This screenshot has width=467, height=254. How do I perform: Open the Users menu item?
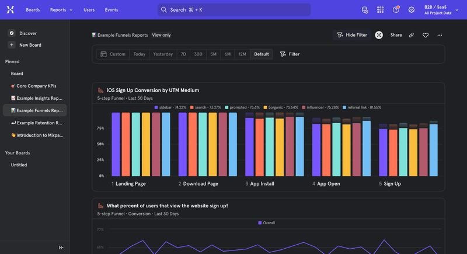pyautogui.click(x=89, y=10)
